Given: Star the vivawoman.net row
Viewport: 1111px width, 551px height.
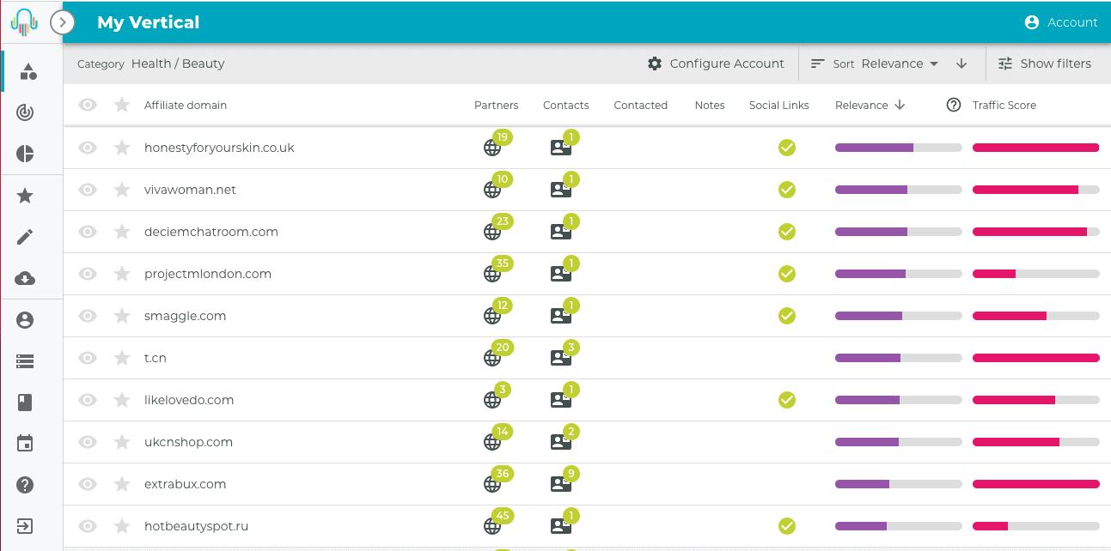Looking at the screenshot, I should pos(122,190).
